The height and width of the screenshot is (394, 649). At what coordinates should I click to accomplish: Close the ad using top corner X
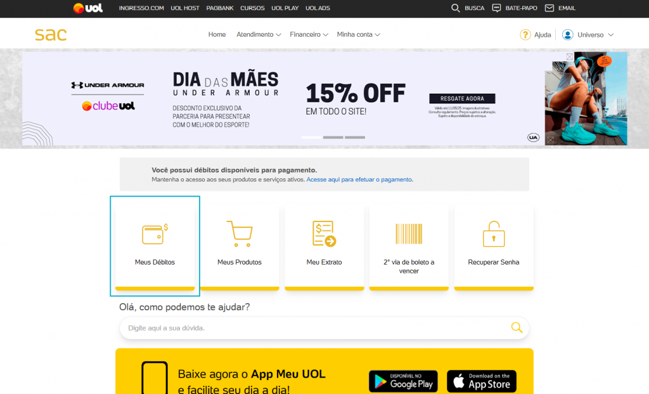570,56
